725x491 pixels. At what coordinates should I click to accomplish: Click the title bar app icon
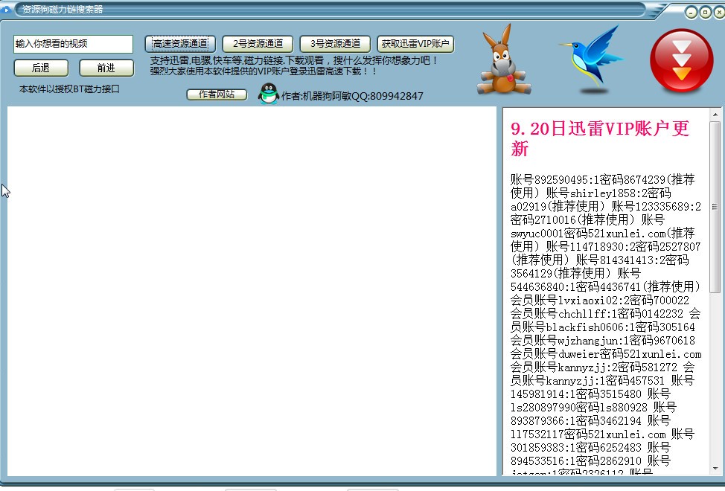click(7, 9)
